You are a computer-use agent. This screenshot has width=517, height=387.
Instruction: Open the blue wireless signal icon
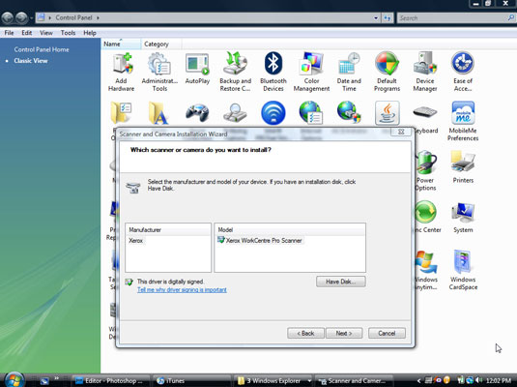[x=273, y=113]
